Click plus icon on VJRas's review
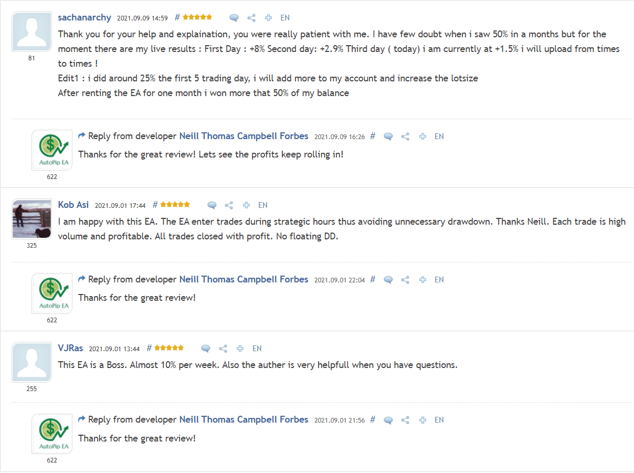The height and width of the screenshot is (473, 634). point(240,349)
